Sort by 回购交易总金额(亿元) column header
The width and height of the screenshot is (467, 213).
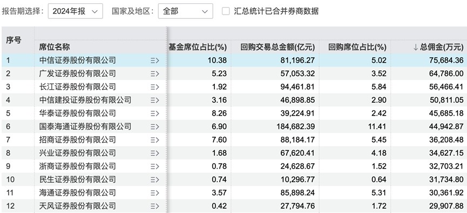point(278,47)
